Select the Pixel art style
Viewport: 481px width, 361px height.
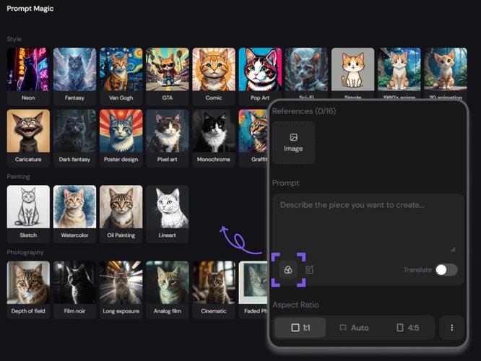[x=167, y=138]
